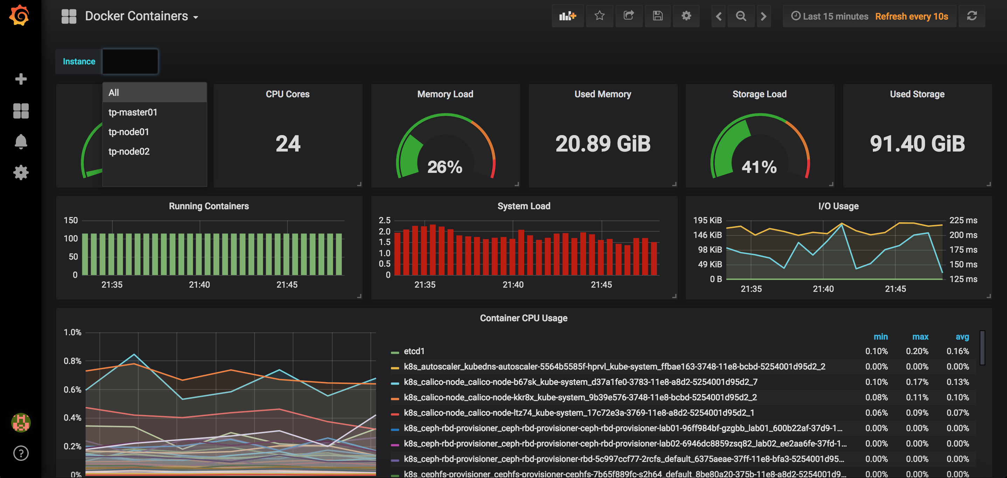The image size is (1007, 478).
Task: Toggle the k8s_autoscaler_kubedns series in legend
Action: tap(614, 367)
